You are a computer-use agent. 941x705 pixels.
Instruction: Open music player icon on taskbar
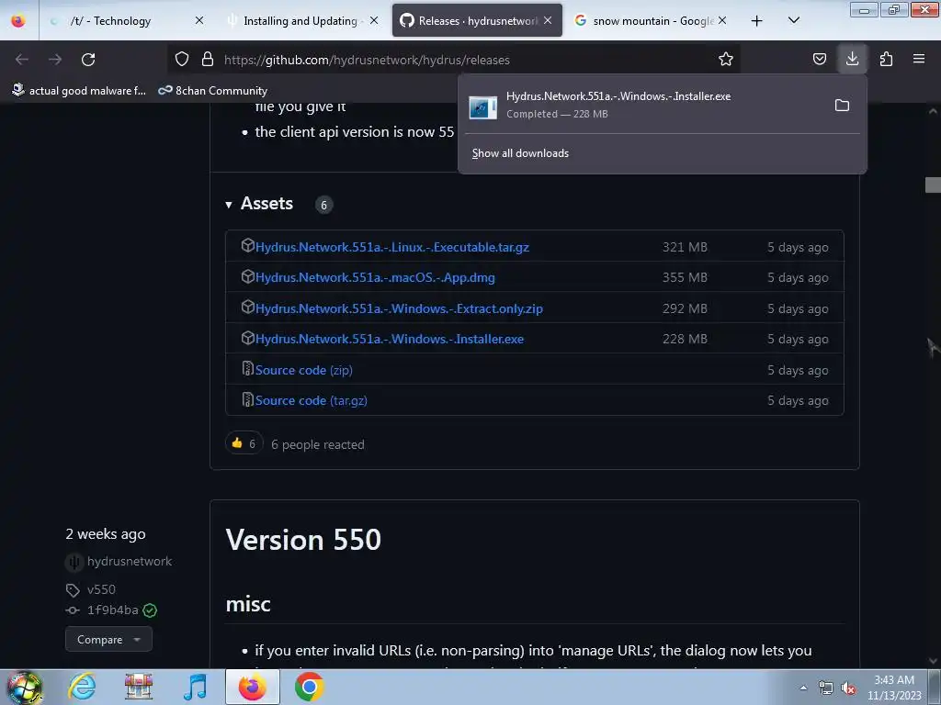195,687
